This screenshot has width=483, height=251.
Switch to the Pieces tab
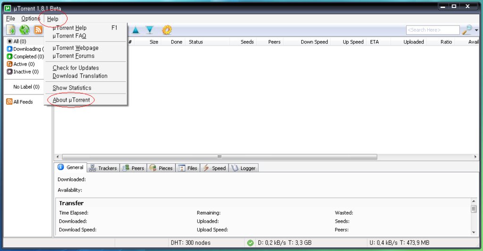click(x=161, y=168)
